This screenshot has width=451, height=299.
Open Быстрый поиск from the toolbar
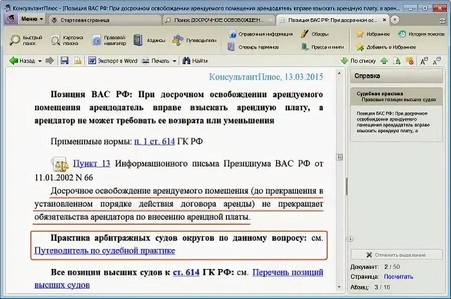point(26,40)
